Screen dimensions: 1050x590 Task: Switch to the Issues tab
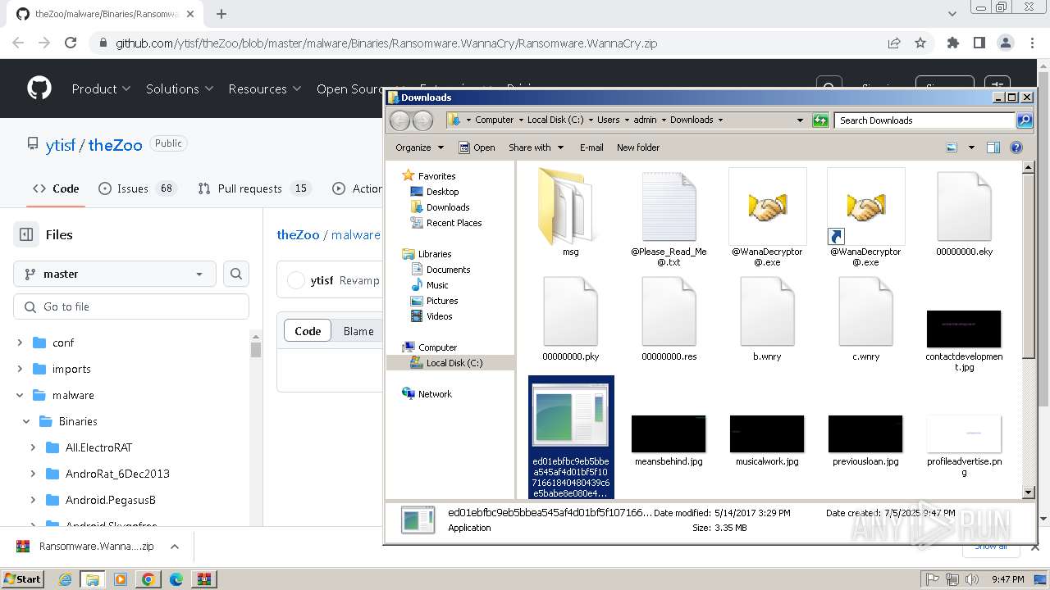coord(137,188)
